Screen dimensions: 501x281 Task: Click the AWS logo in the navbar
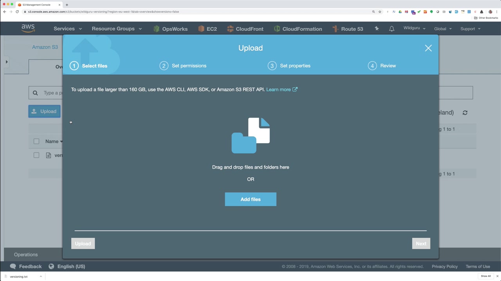coord(28,28)
